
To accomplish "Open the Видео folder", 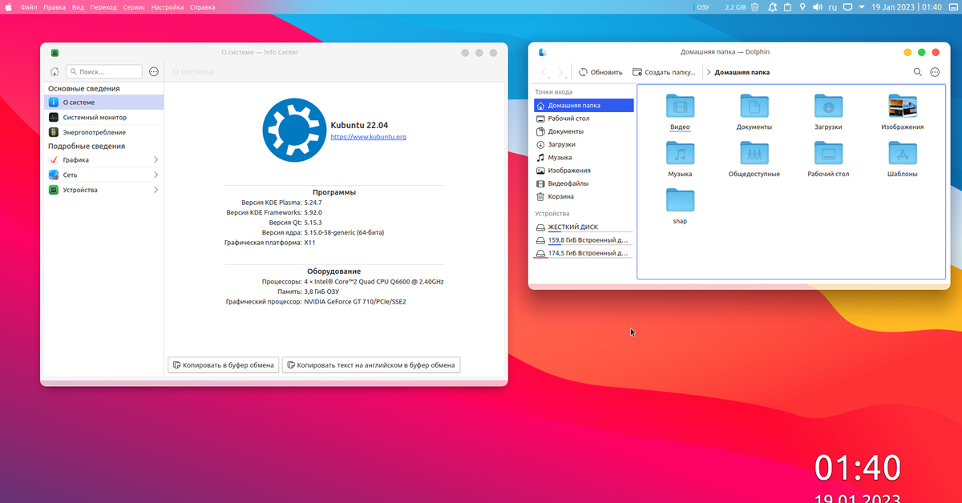I will pyautogui.click(x=680, y=107).
